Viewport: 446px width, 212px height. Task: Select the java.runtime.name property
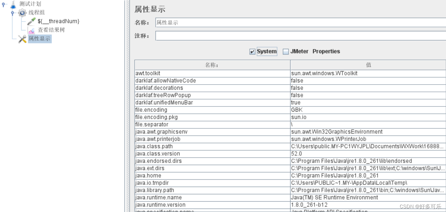pos(212,197)
